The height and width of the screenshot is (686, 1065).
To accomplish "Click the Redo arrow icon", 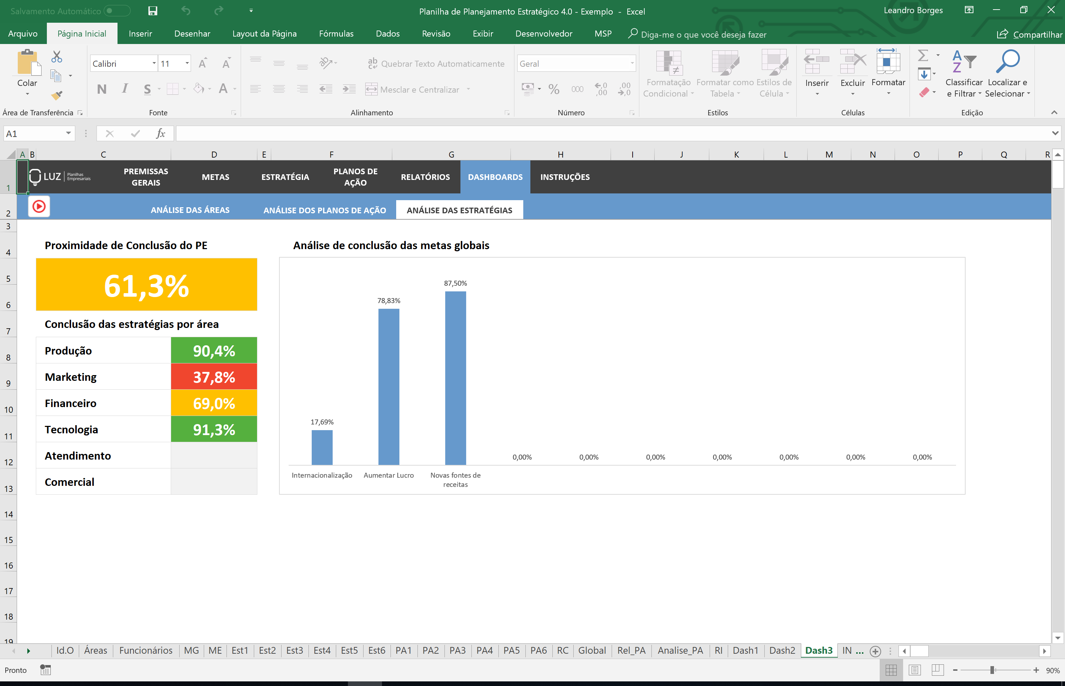I will (218, 11).
